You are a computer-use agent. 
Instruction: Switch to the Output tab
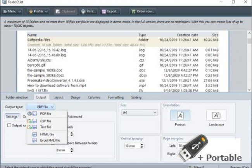[41, 97]
